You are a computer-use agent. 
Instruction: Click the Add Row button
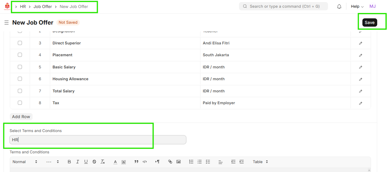coord(21,117)
